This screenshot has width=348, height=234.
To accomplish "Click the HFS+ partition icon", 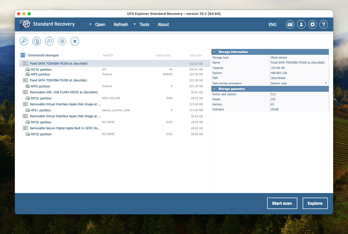I will (28, 110).
